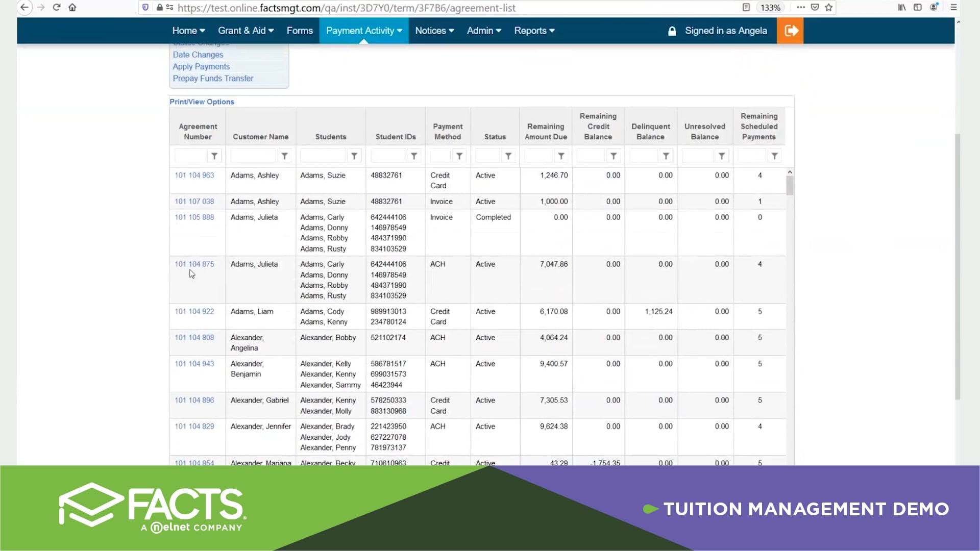This screenshot has width=980, height=551.
Task: Reload the page with browser refresh icon
Action: point(57,8)
